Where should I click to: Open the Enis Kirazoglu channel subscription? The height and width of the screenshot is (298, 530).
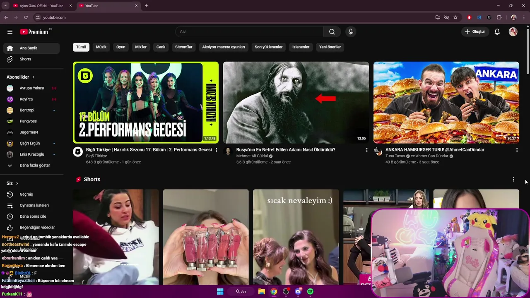(31, 154)
